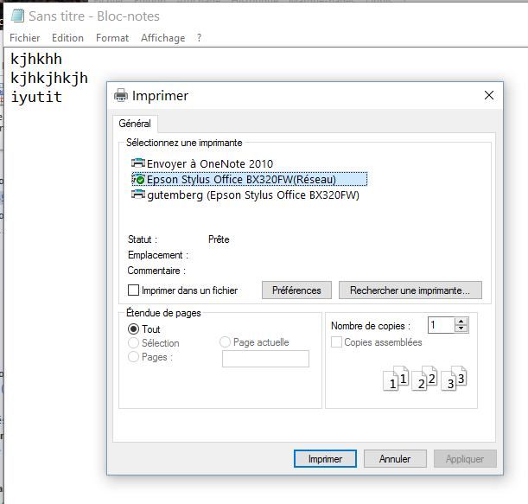Choose the gutemberg Epson printer icon
Screen dimensions: 528x504
point(138,195)
